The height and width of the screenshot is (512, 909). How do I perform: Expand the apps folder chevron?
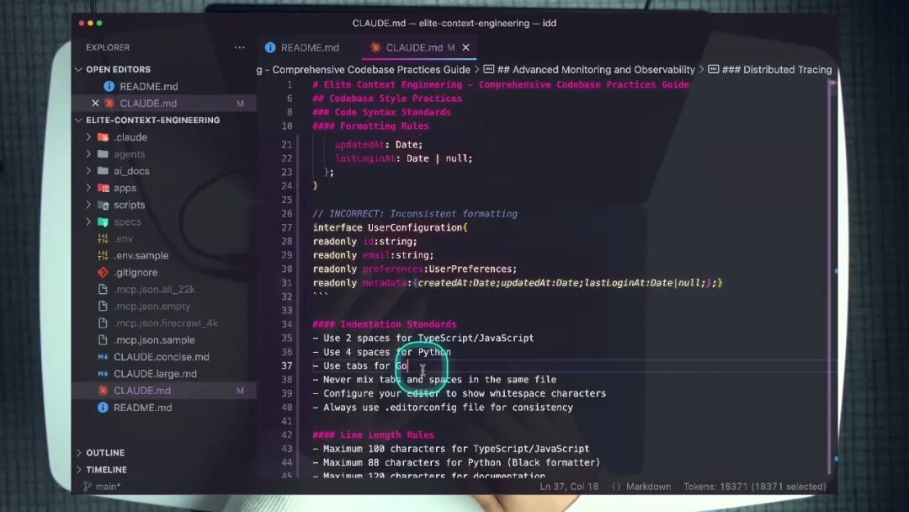(x=88, y=187)
